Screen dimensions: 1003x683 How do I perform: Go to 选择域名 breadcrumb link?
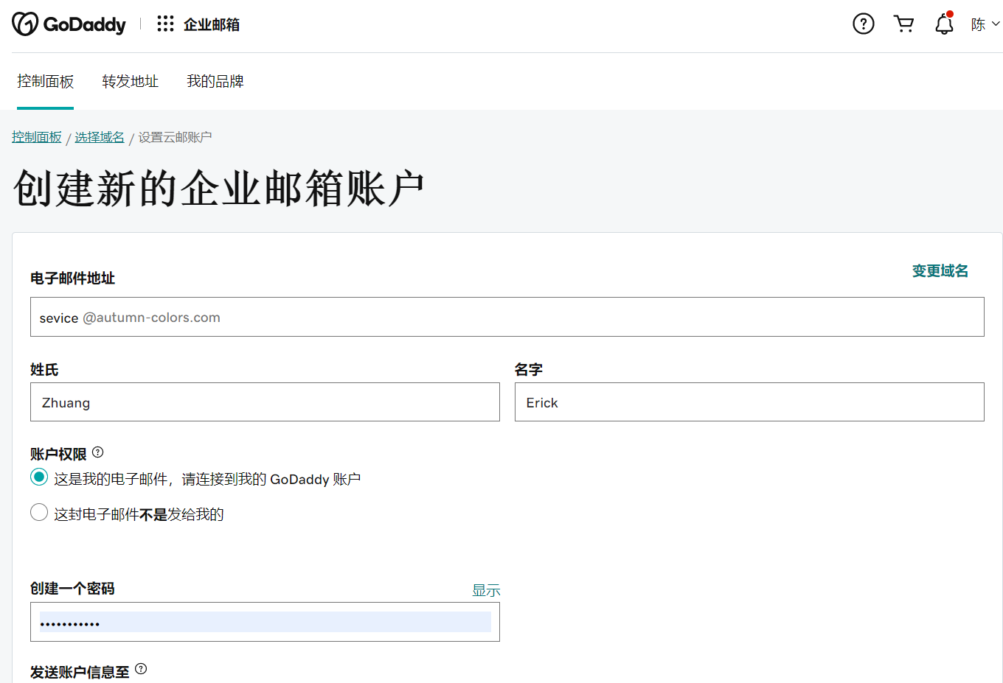coord(100,137)
